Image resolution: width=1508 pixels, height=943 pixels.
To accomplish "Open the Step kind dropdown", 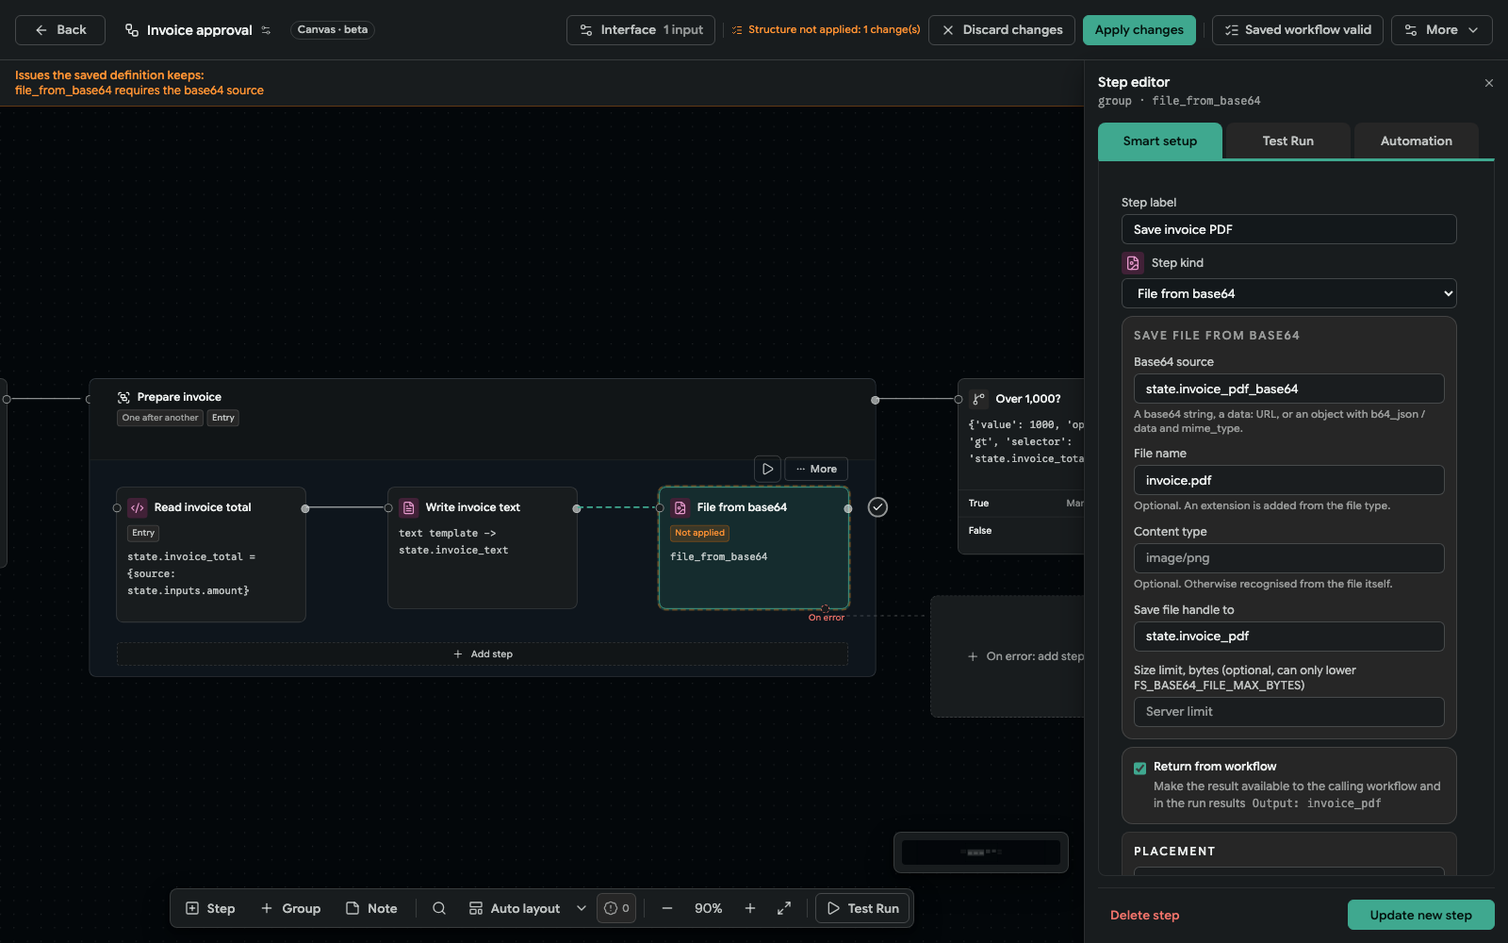I will pyautogui.click(x=1289, y=293).
